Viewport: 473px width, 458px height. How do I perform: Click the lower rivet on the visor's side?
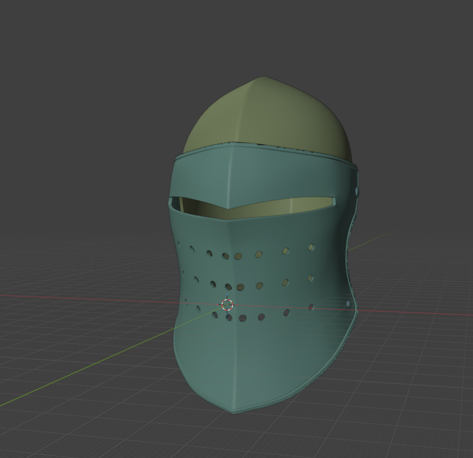click(x=349, y=304)
